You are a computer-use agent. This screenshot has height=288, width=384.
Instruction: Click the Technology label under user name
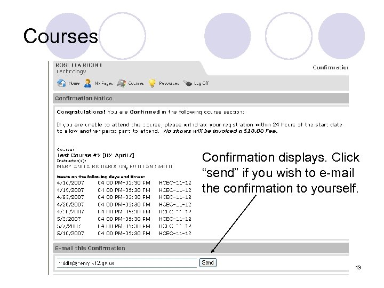click(x=71, y=71)
